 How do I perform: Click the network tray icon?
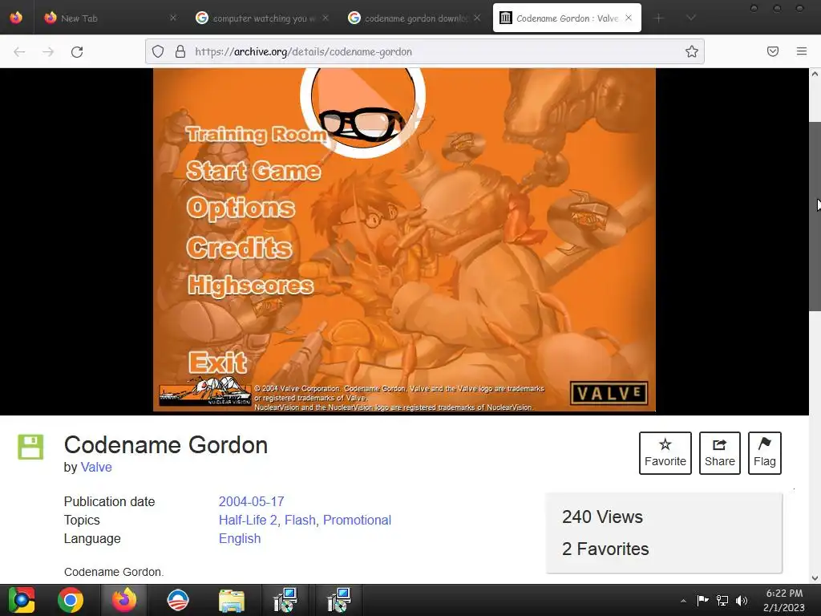click(x=722, y=600)
